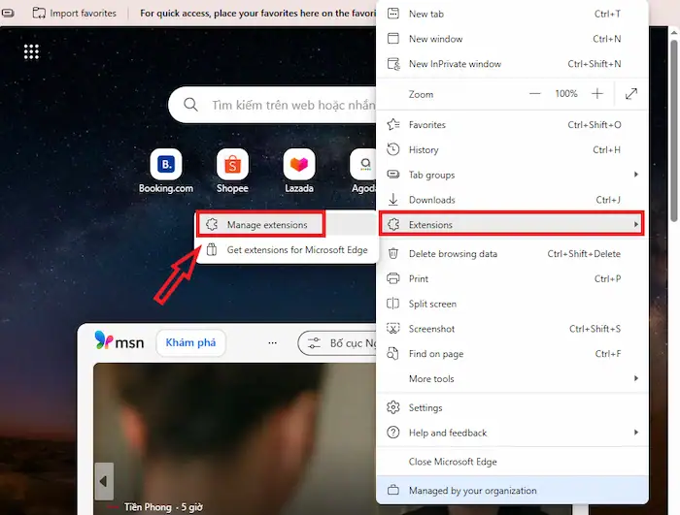This screenshot has height=515, width=680.
Task: Open the Booking.com shortcut tile
Action: click(x=166, y=165)
